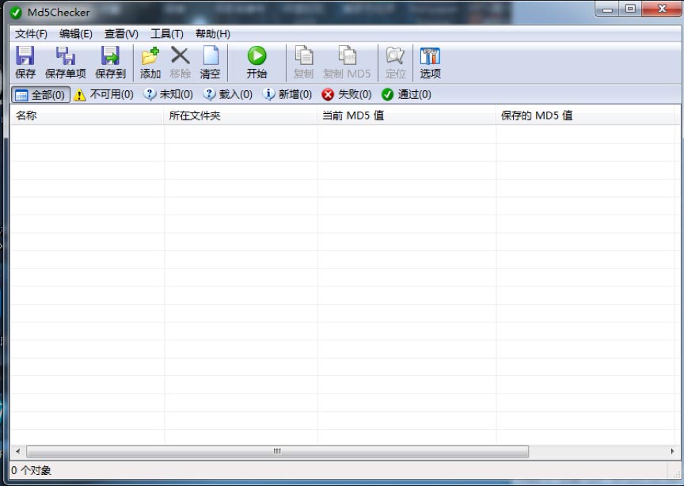The width and height of the screenshot is (684, 486).
Task: Maximize the Md5Checker window
Action: click(x=630, y=9)
